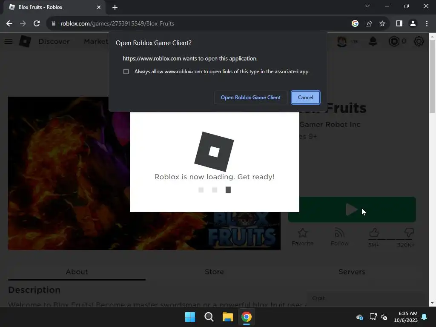
Task: Click the browser back arrow
Action: 9,24
